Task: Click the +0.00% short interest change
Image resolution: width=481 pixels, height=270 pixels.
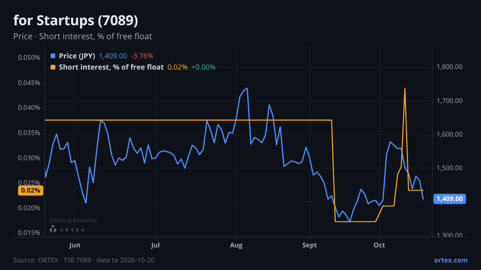Action: (204, 67)
